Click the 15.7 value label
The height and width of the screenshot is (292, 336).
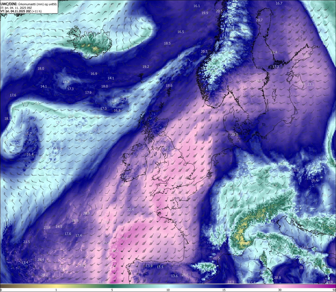coord(28,134)
